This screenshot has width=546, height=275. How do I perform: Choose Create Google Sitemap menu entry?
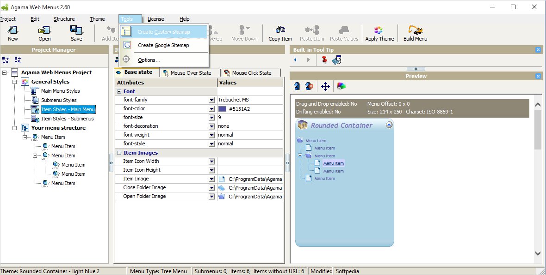[x=163, y=45]
